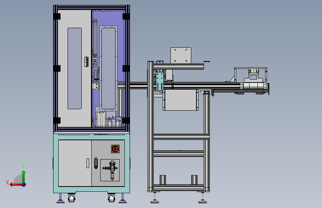This screenshot has height=208, width=322.
Task: Select the right short post on frame base
Action: click(x=194, y=180)
